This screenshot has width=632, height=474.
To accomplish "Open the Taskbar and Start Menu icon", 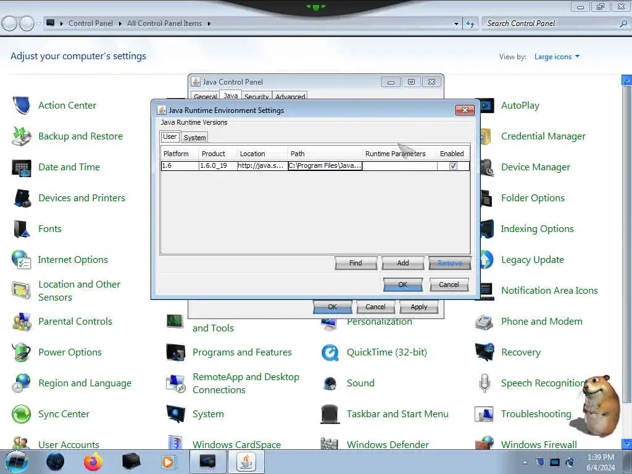I will tap(330, 414).
